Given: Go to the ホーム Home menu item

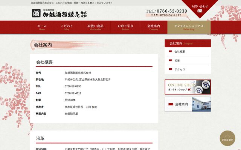Looking at the screenshot, I should (42, 27).
